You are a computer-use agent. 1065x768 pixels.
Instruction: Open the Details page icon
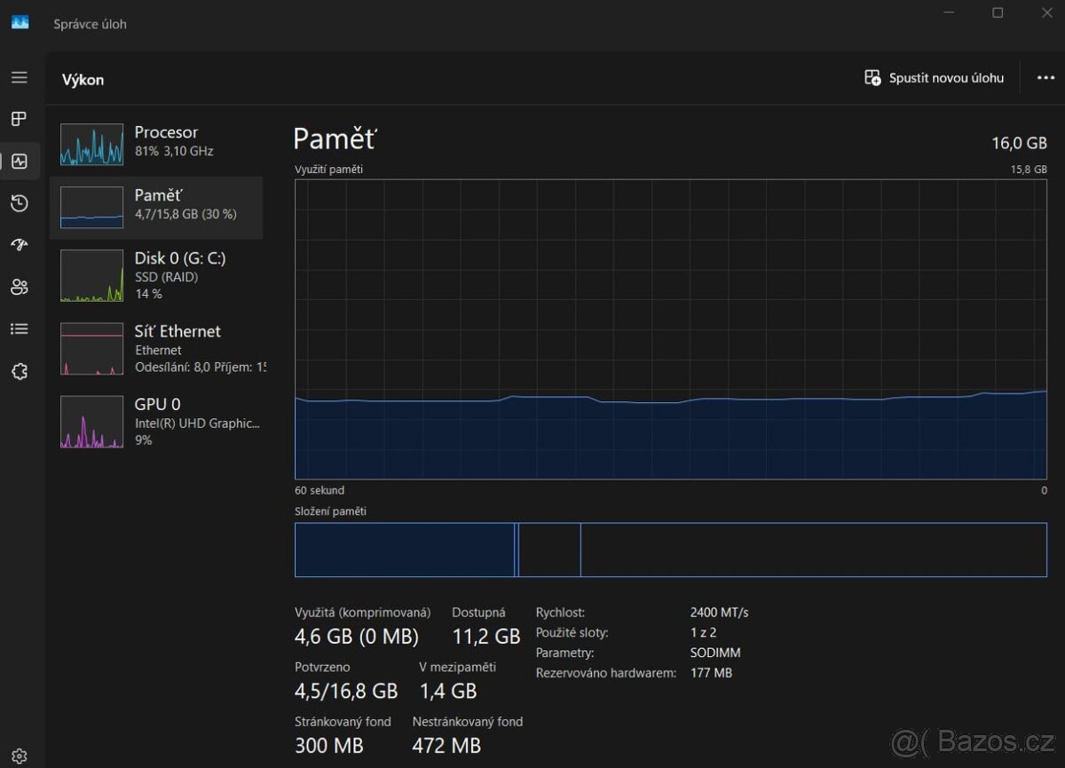[x=20, y=329]
